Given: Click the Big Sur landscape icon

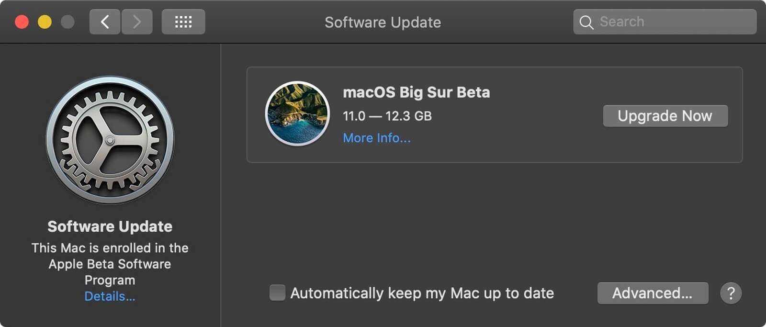Looking at the screenshot, I should [x=297, y=113].
